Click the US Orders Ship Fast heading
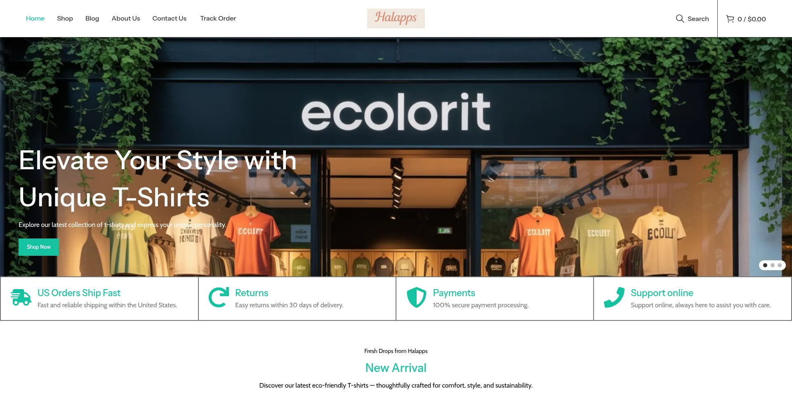The width and height of the screenshot is (792, 409). [x=79, y=293]
